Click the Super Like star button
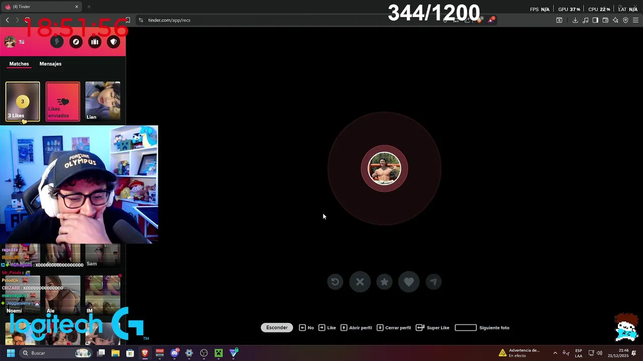Image resolution: width=643 pixels, height=361 pixels. pyautogui.click(x=384, y=282)
